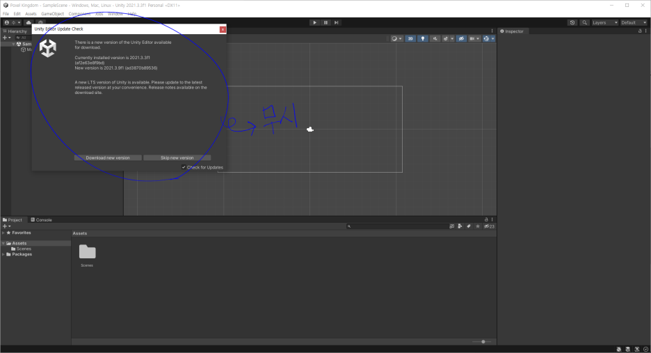Click the activity progress status icon
651x353 pixels.
(x=645, y=350)
